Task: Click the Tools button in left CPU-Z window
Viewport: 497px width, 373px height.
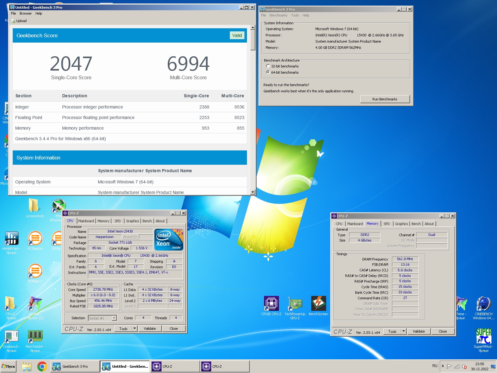Action: 123,329
